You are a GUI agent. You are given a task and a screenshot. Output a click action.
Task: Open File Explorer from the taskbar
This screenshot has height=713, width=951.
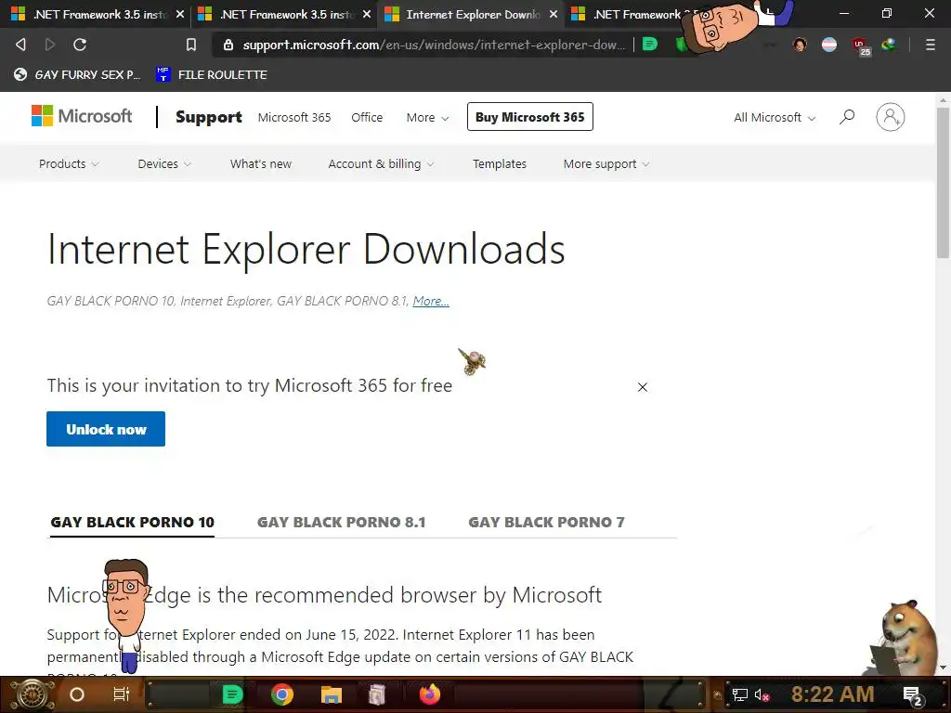pyautogui.click(x=332, y=694)
